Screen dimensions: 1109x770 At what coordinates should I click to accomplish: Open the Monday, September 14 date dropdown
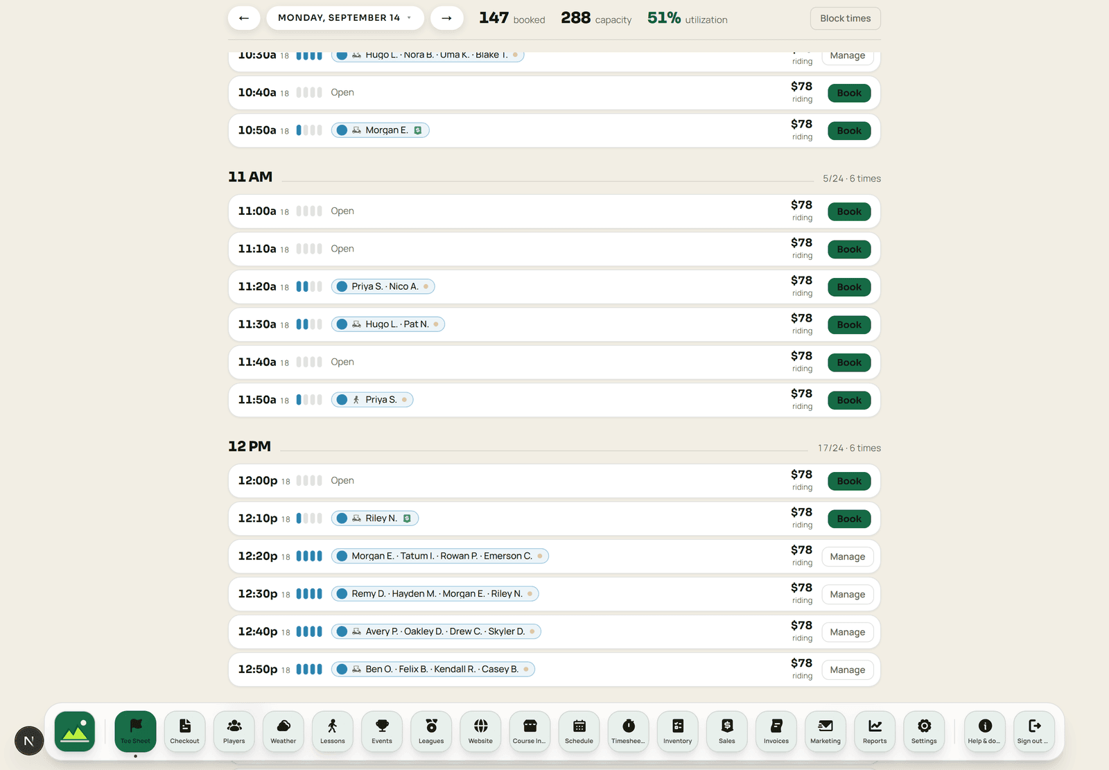pos(345,18)
